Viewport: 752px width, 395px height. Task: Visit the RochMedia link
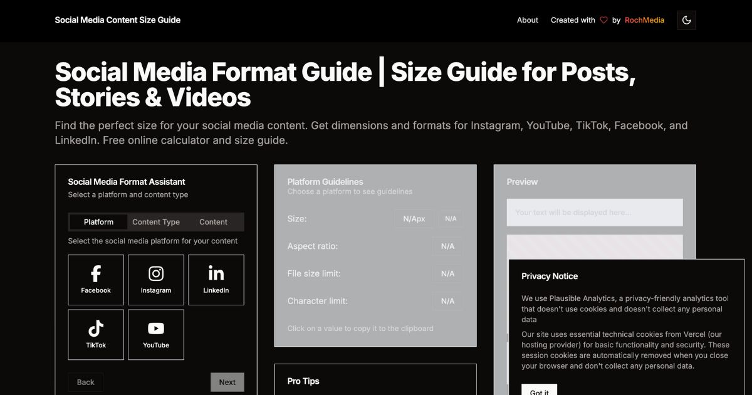[x=644, y=20]
